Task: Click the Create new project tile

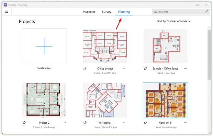Action: click(44, 46)
